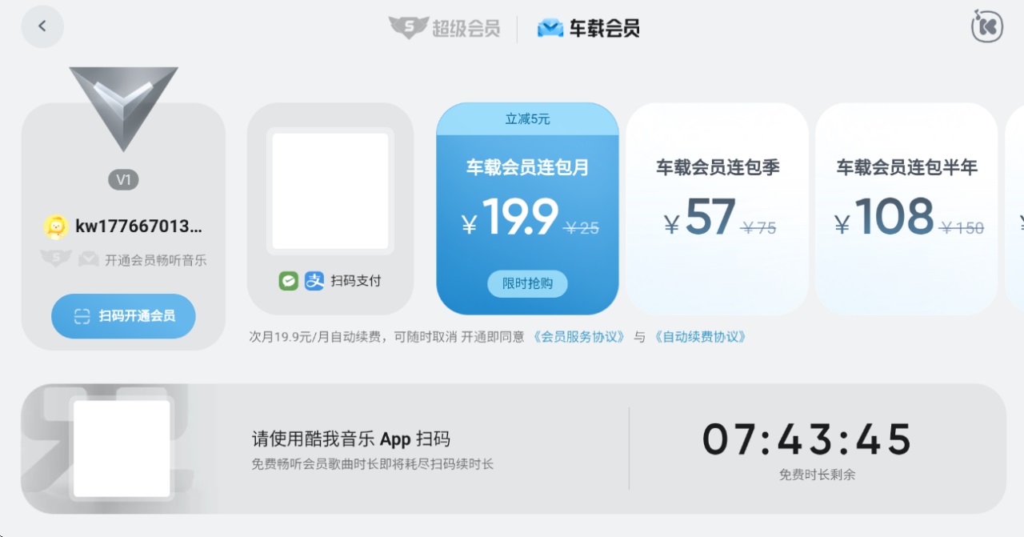Click the small super VIP status icon
The width and height of the screenshot is (1024, 537).
(x=56, y=259)
